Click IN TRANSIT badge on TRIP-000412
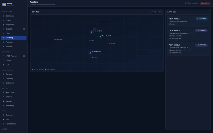Image resolution: width=213 pixels, height=133 pixels. [x=202, y=45]
